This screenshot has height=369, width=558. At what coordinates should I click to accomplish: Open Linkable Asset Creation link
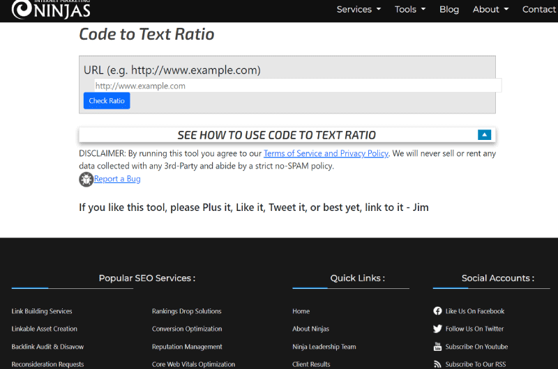click(44, 329)
